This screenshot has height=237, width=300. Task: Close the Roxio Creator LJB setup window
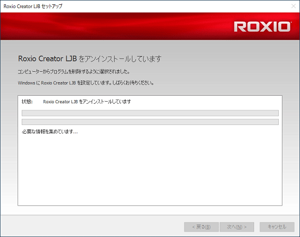(293, 7)
